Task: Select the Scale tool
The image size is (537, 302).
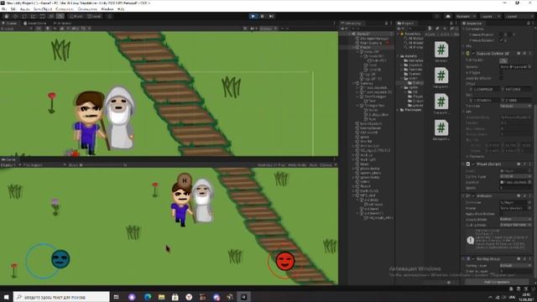Action: [x=34, y=16]
